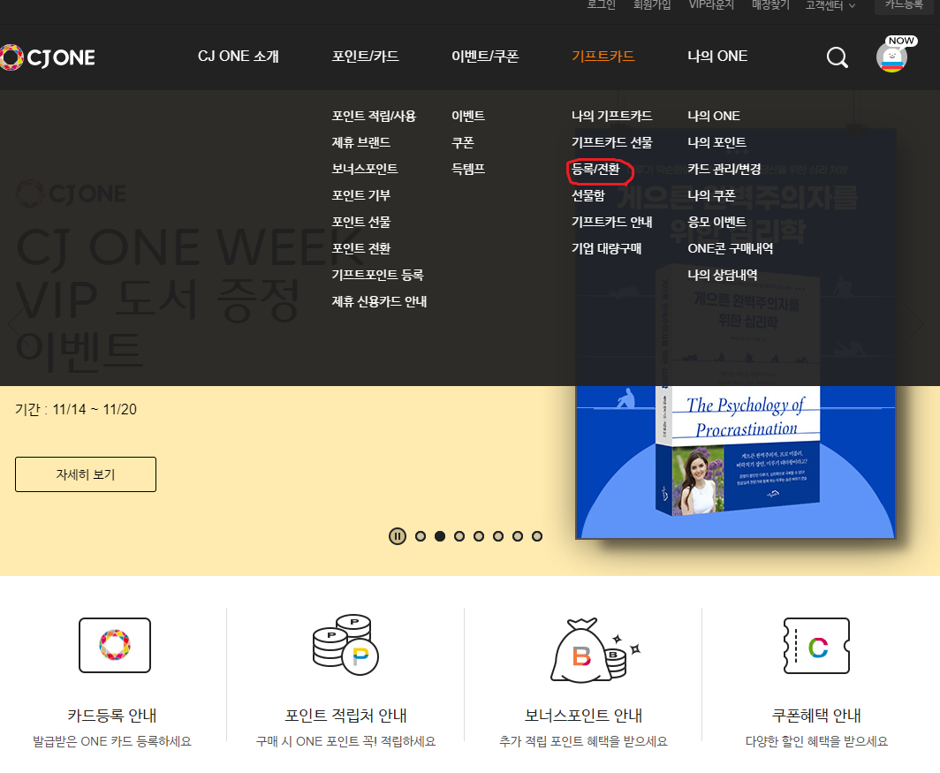Select the first slide indicator dot
Image resolution: width=940 pixels, height=773 pixels.
(x=421, y=536)
